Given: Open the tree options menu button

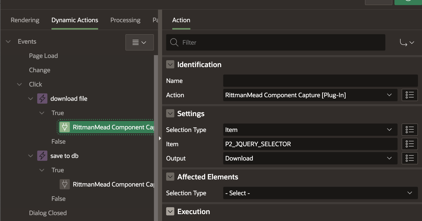Looking at the screenshot, I should 140,42.
